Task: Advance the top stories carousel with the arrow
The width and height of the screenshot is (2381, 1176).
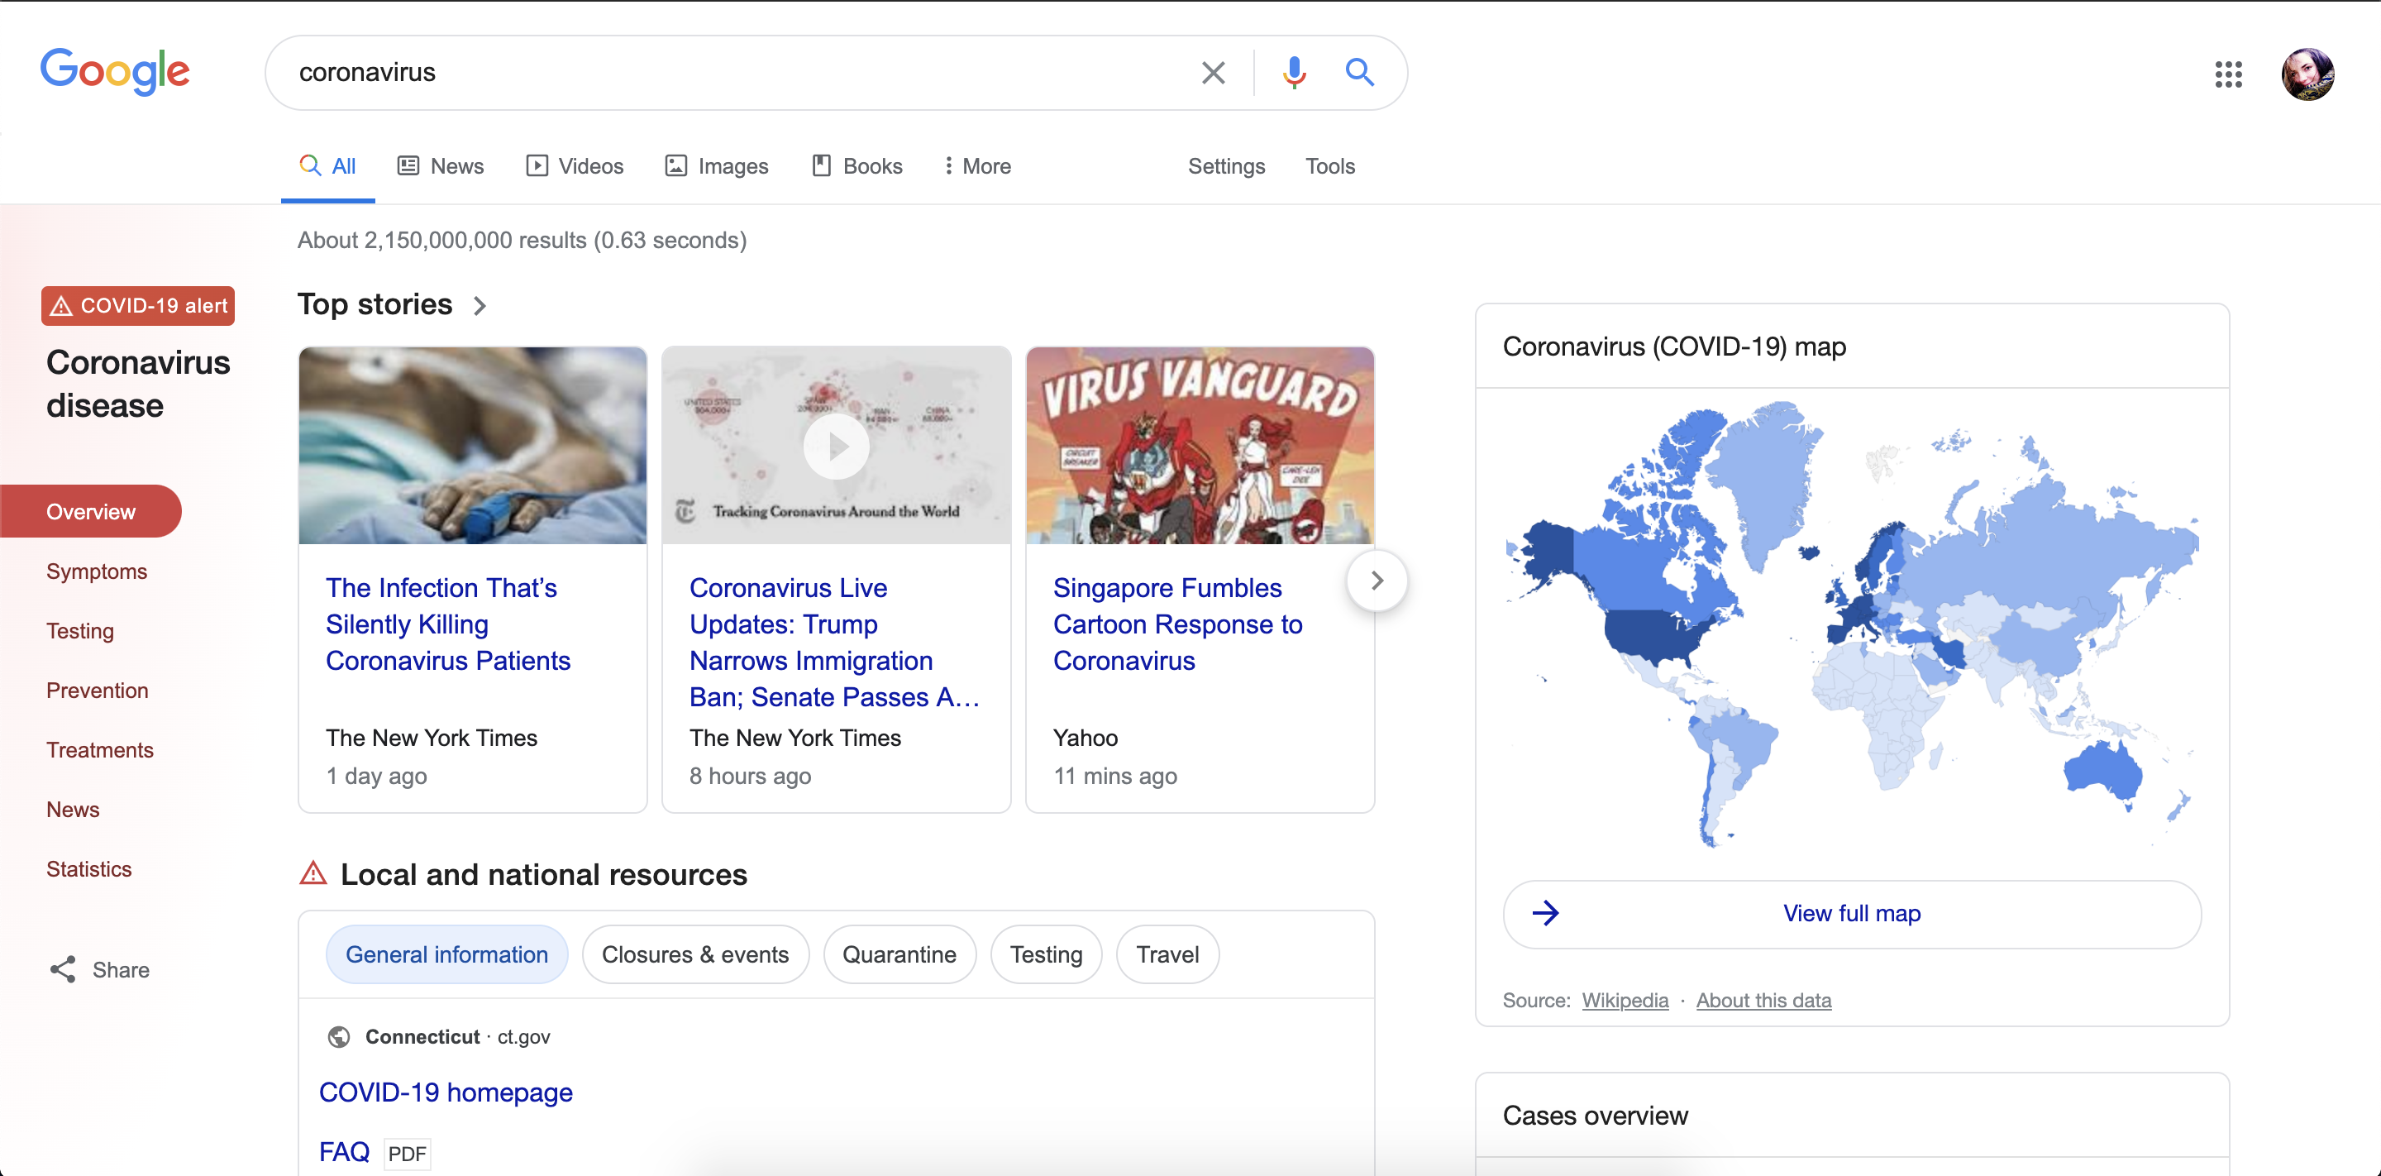Action: [1377, 581]
